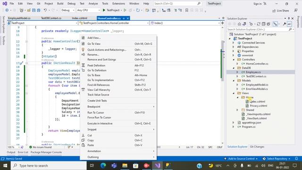The width and height of the screenshot is (302, 170).
Task: Click the Hot Reload circular arrow icon
Action: (x=138, y=10)
